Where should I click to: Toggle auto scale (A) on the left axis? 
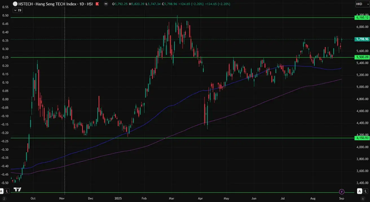click(x=2, y=191)
